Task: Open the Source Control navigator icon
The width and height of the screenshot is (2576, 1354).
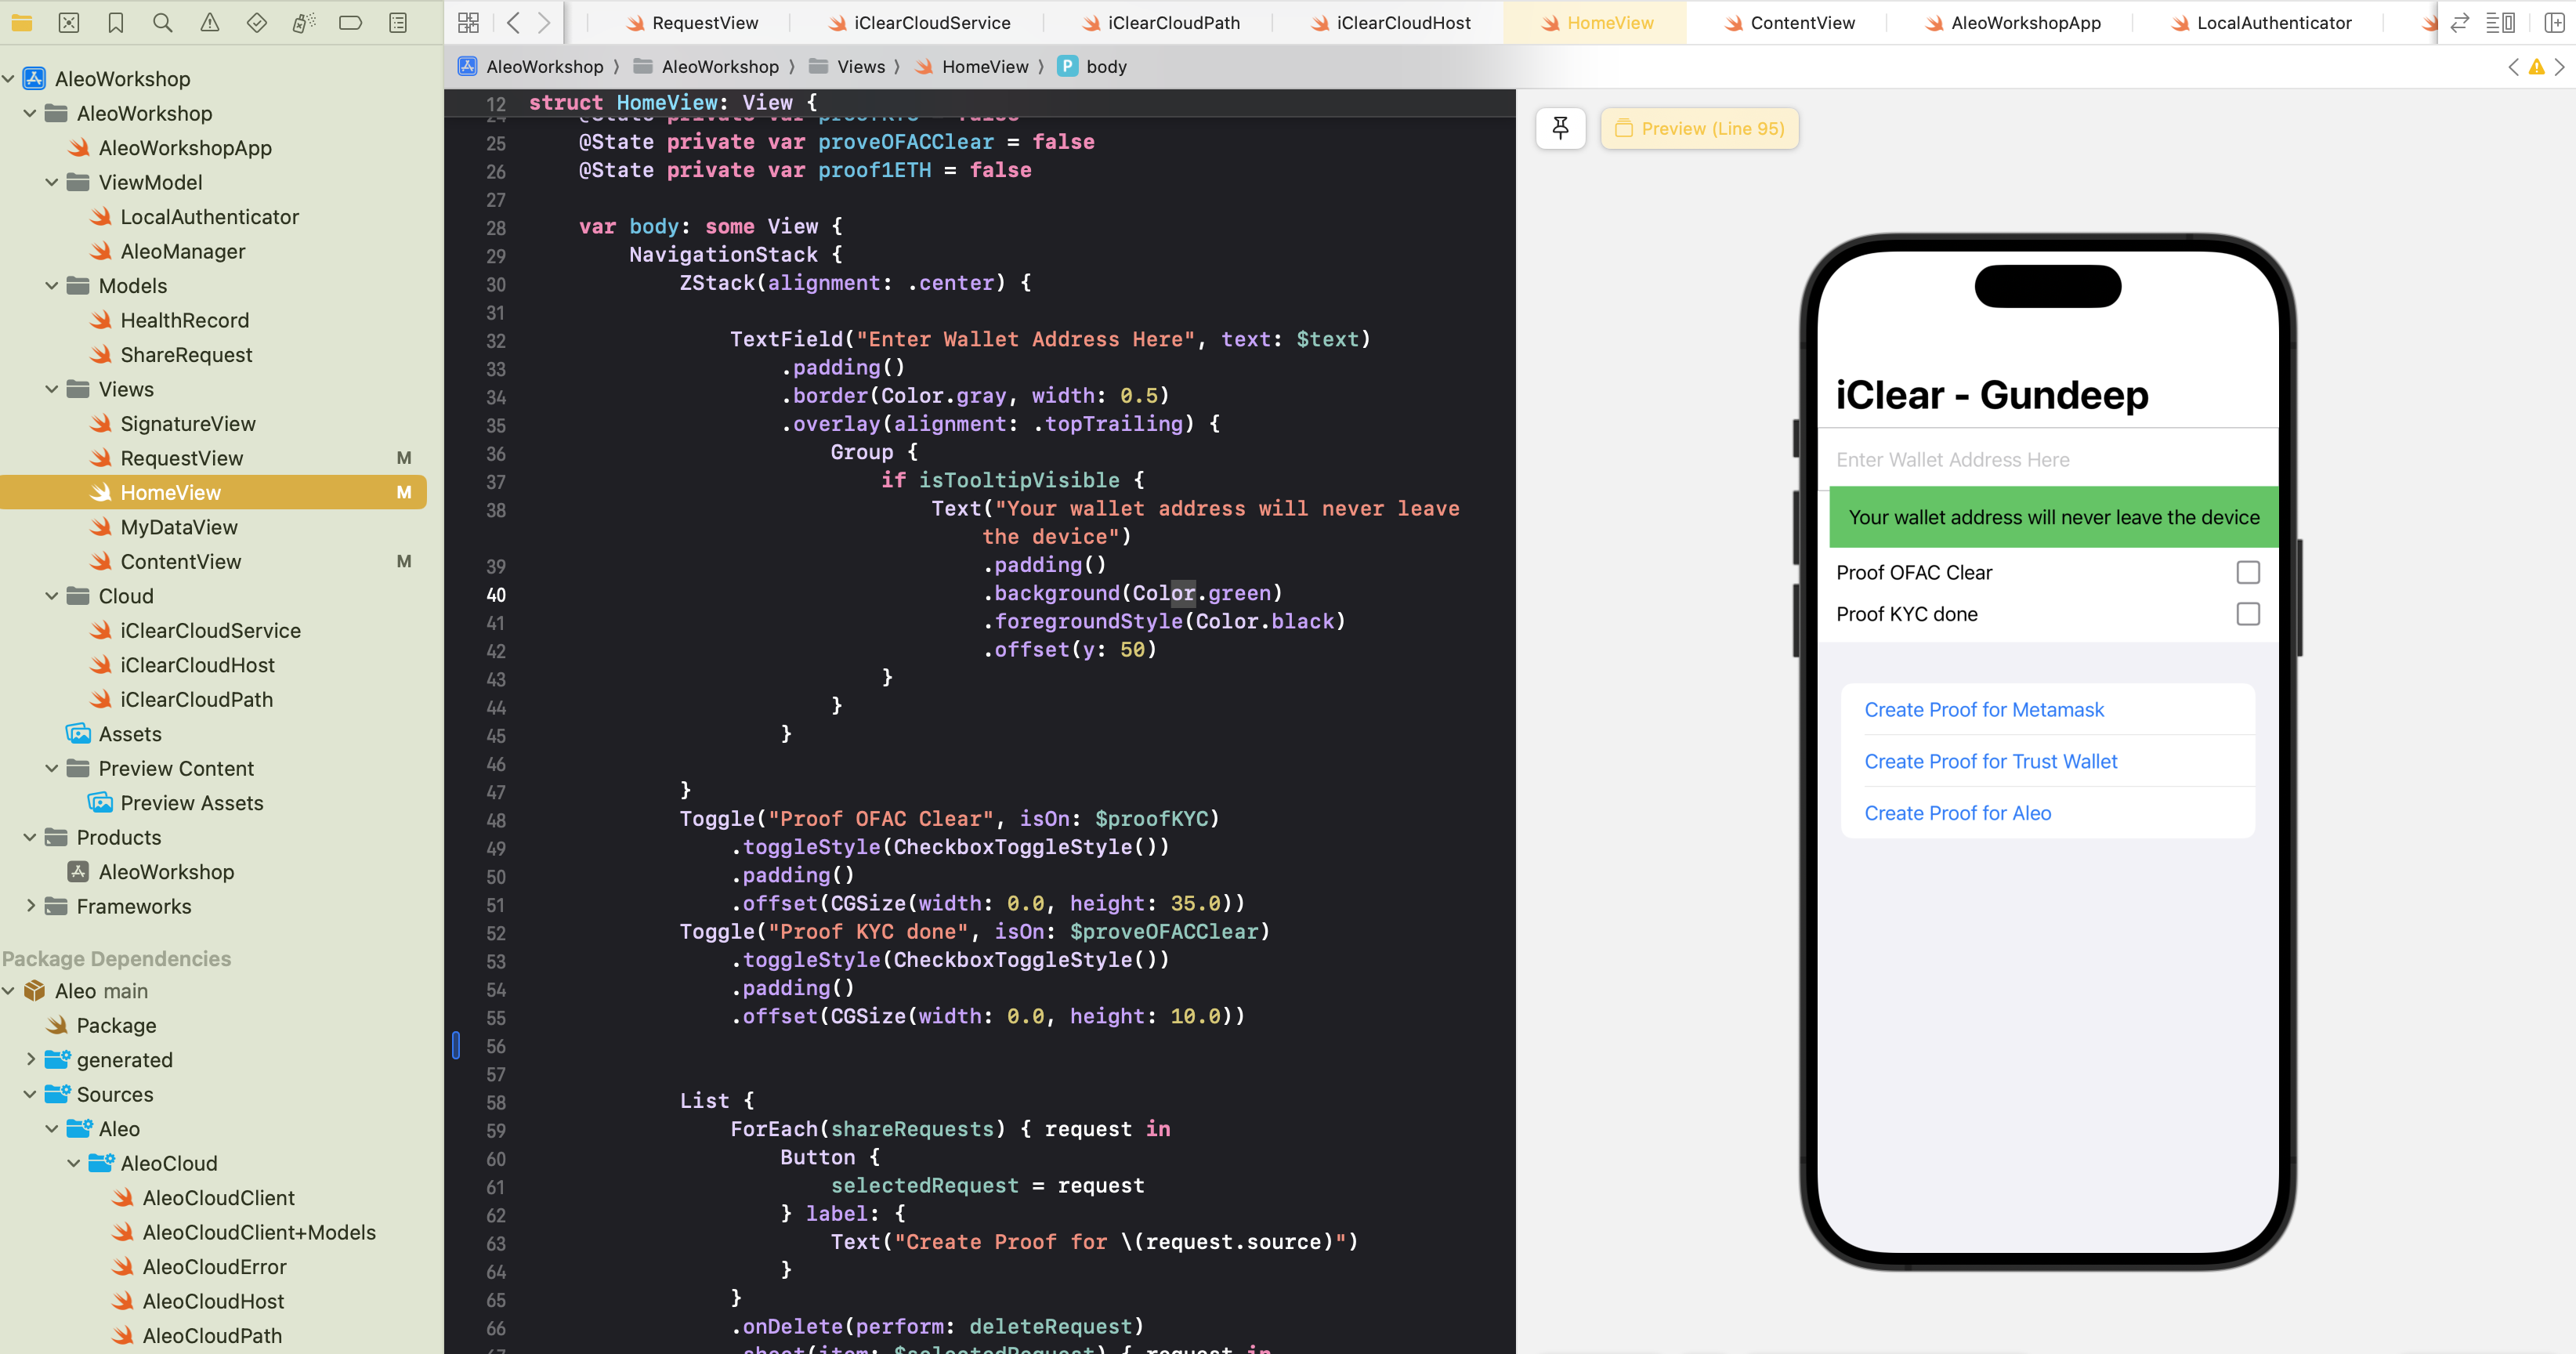Action: click(x=69, y=22)
